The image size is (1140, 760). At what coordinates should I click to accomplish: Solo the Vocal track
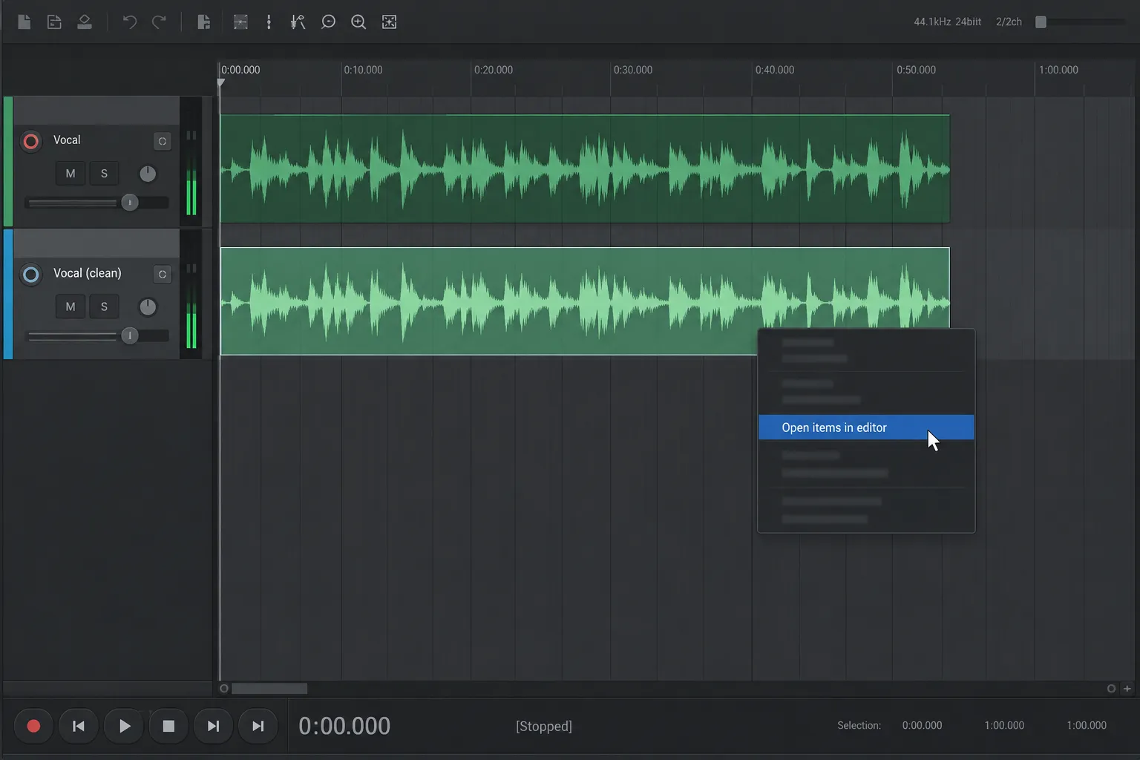point(104,174)
